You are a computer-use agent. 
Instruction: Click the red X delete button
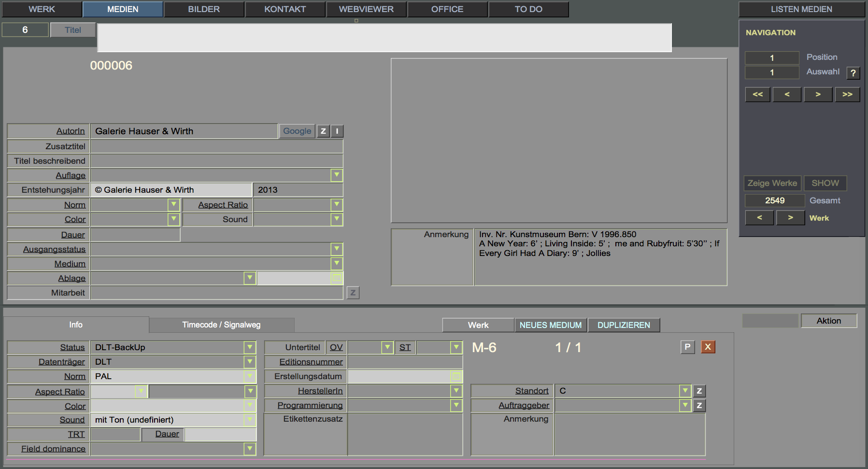point(708,347)
